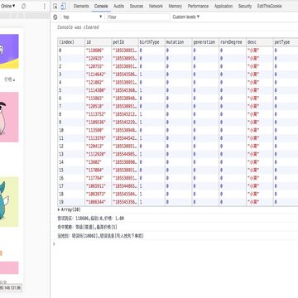Select the id cell "124925"

point(99,59)
